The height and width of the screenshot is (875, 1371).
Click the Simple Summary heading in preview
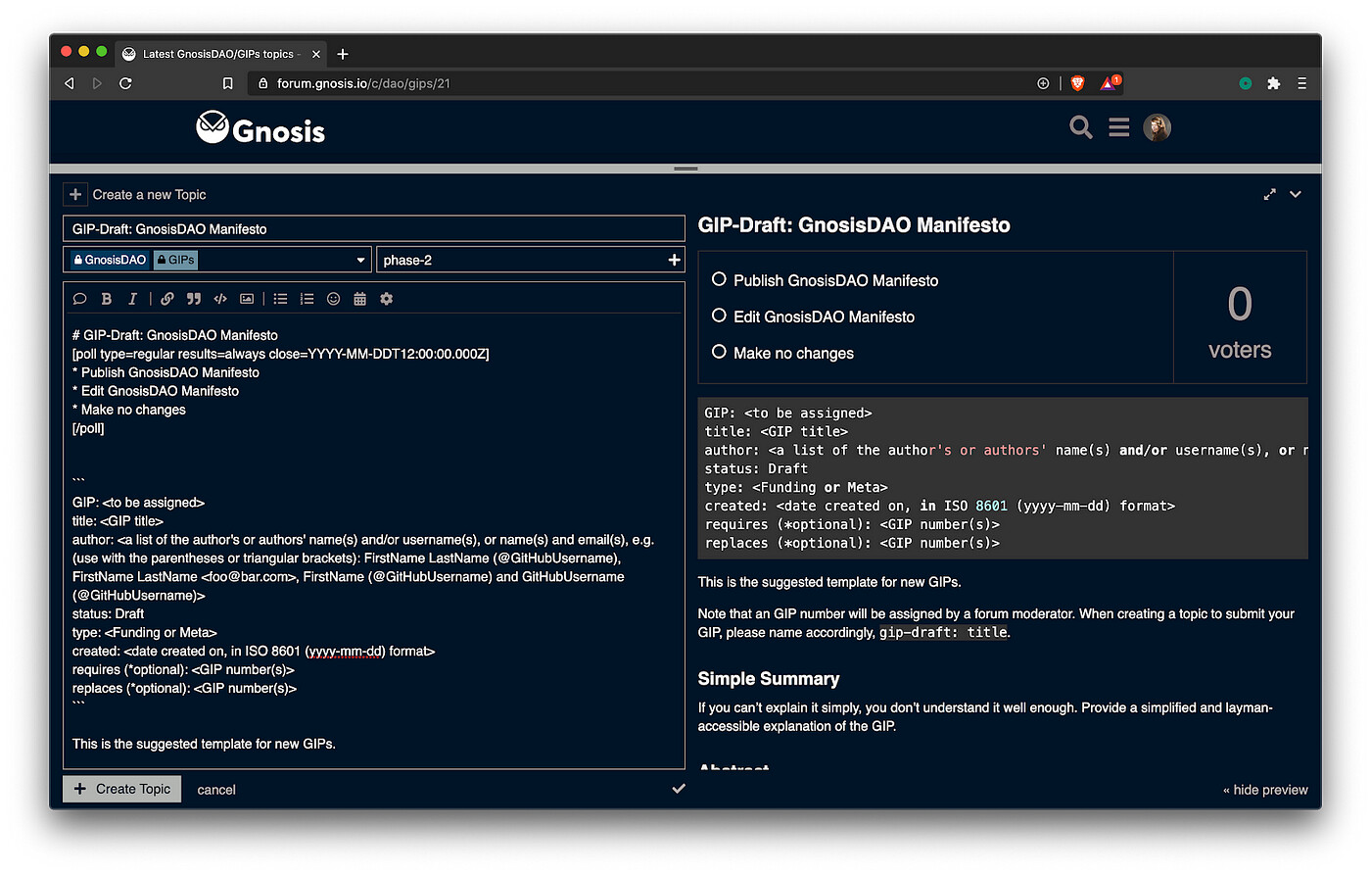[769, 679]
